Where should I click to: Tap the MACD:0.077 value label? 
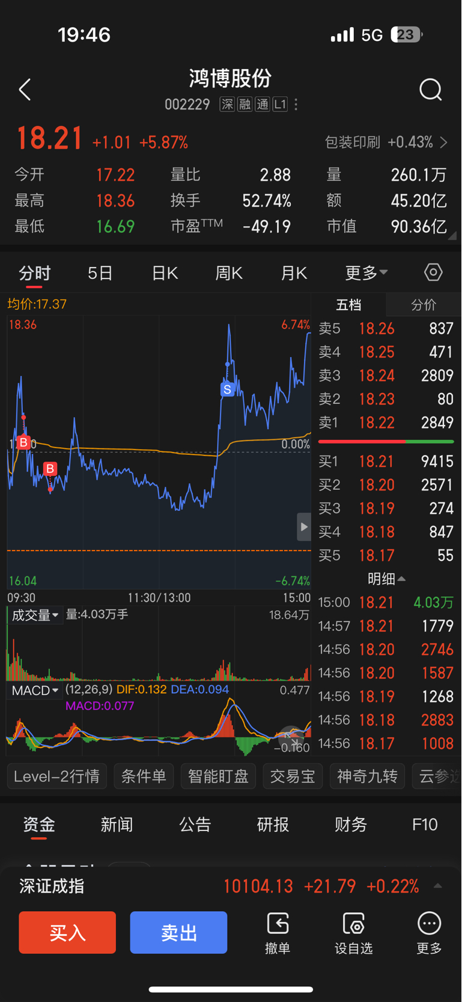100,706
